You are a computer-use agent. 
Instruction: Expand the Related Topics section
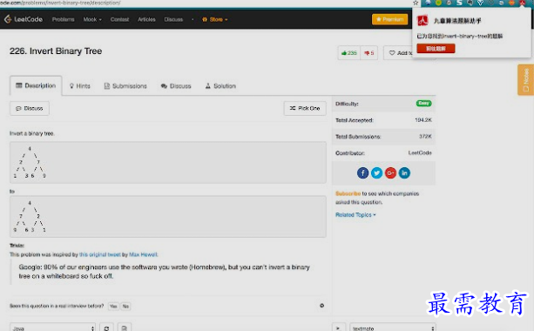tap(355, 215)
